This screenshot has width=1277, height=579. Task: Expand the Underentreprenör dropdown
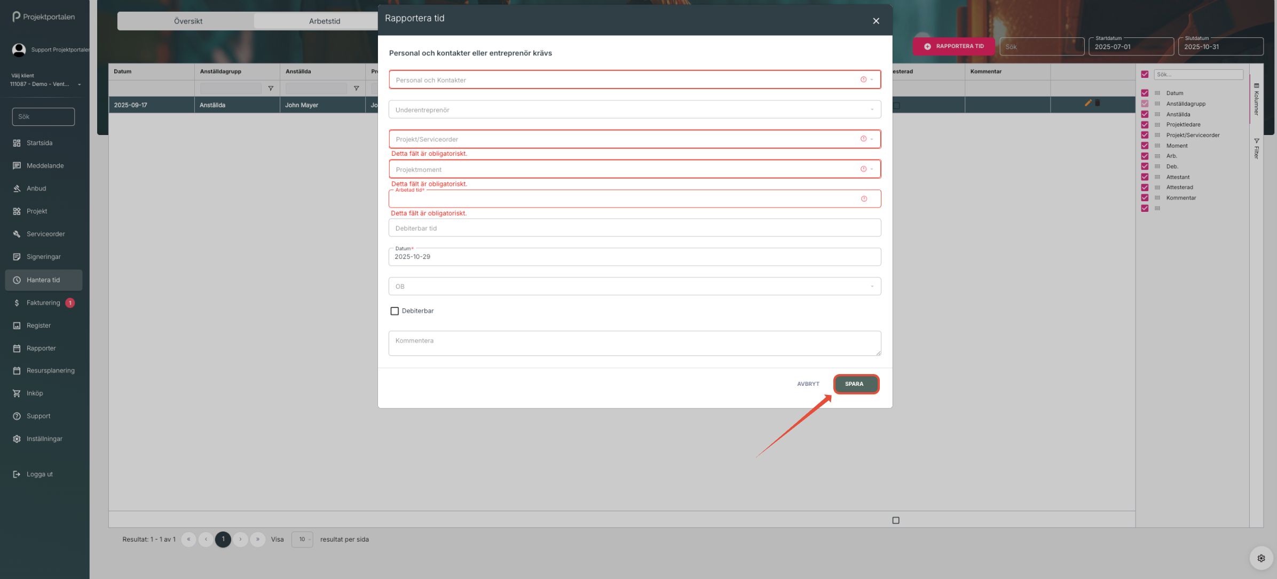(634, 110)
